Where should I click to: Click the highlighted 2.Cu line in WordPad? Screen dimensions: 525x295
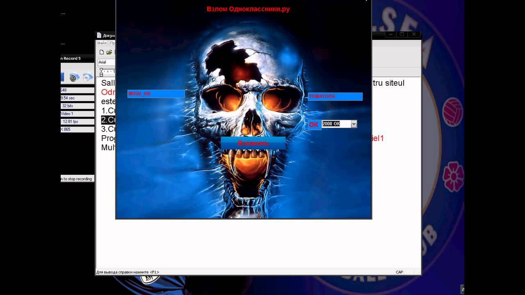coord(109,120)
